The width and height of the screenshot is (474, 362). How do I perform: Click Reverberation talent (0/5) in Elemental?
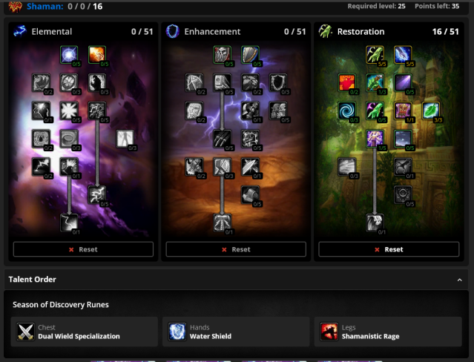tap(69, 111)
